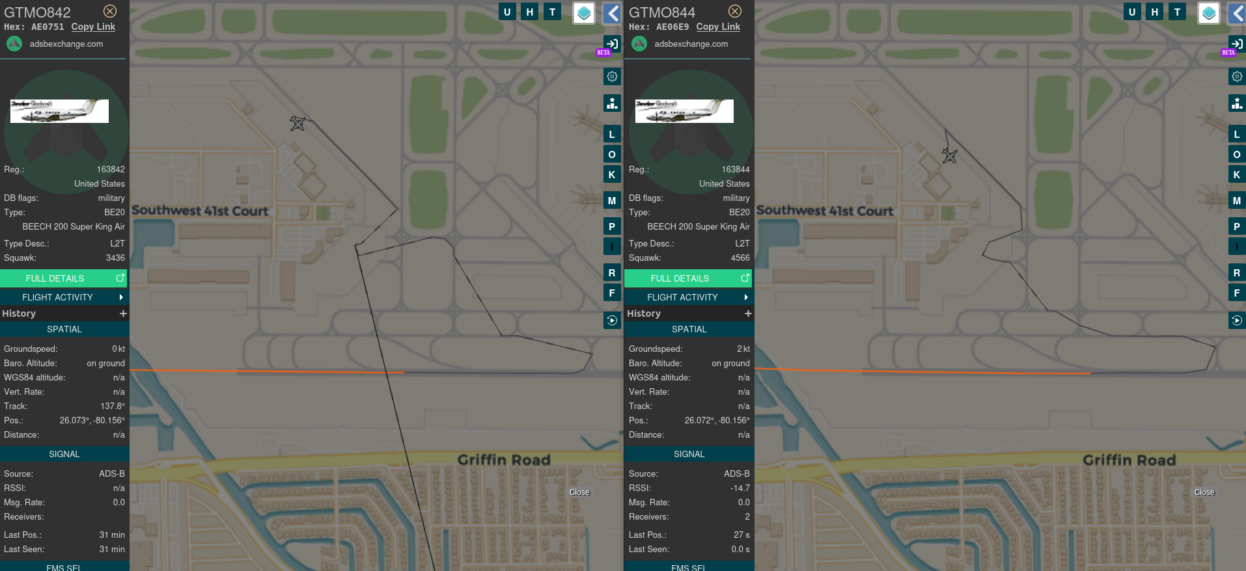The image size is (1246, 571).
Task: Toggle I button on left map
Action: [612, 246]
